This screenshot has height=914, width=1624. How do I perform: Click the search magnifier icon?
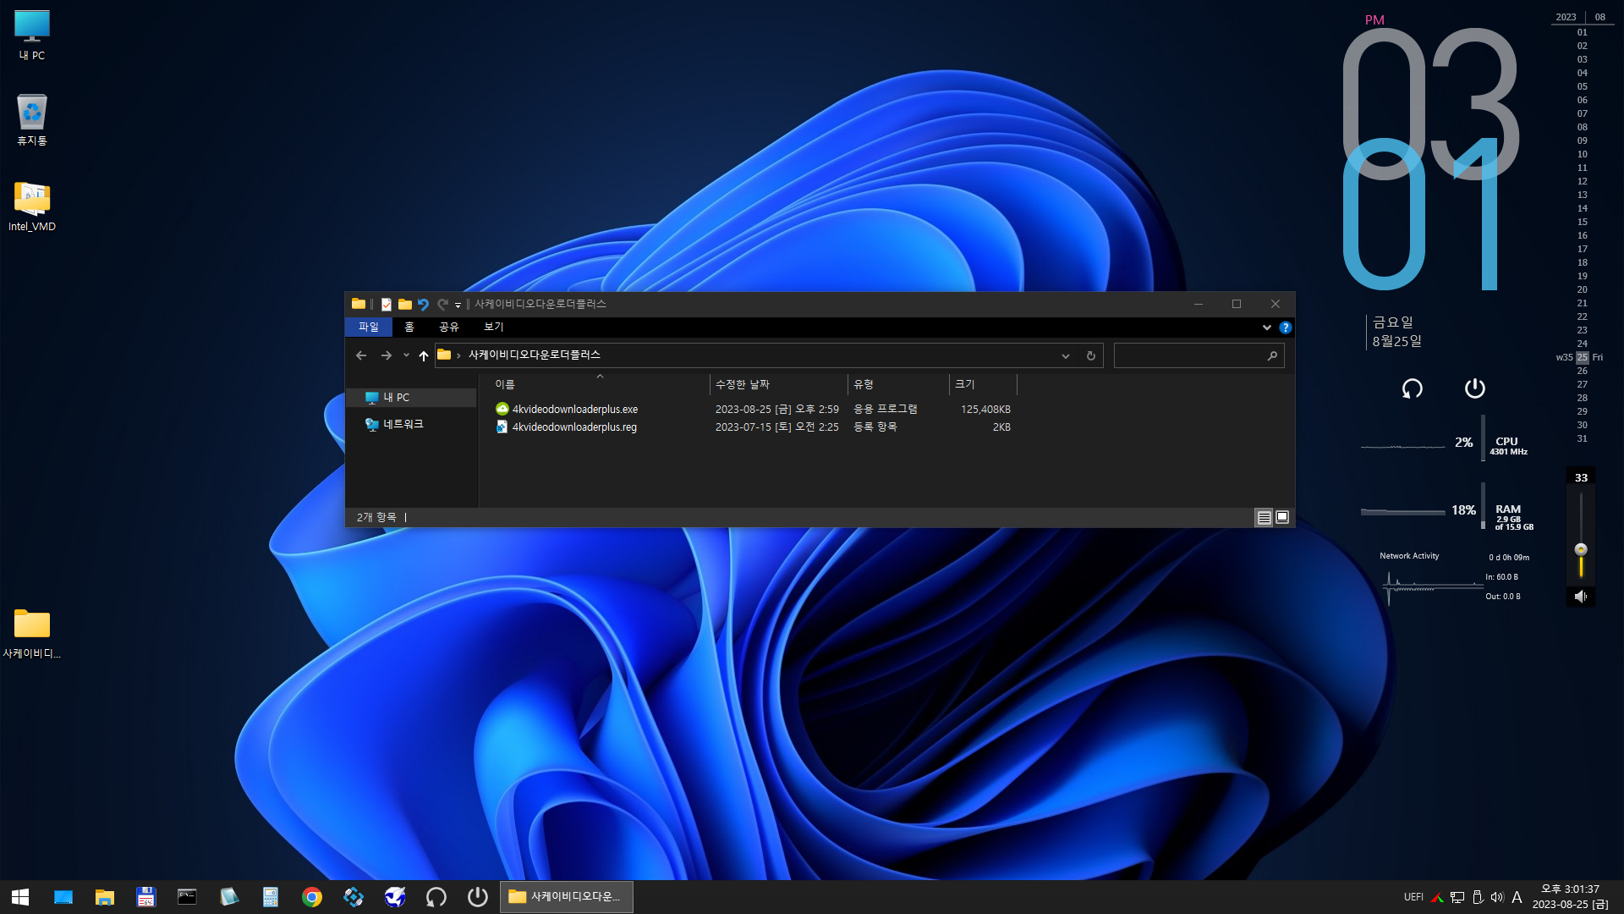pos(1272,356)
